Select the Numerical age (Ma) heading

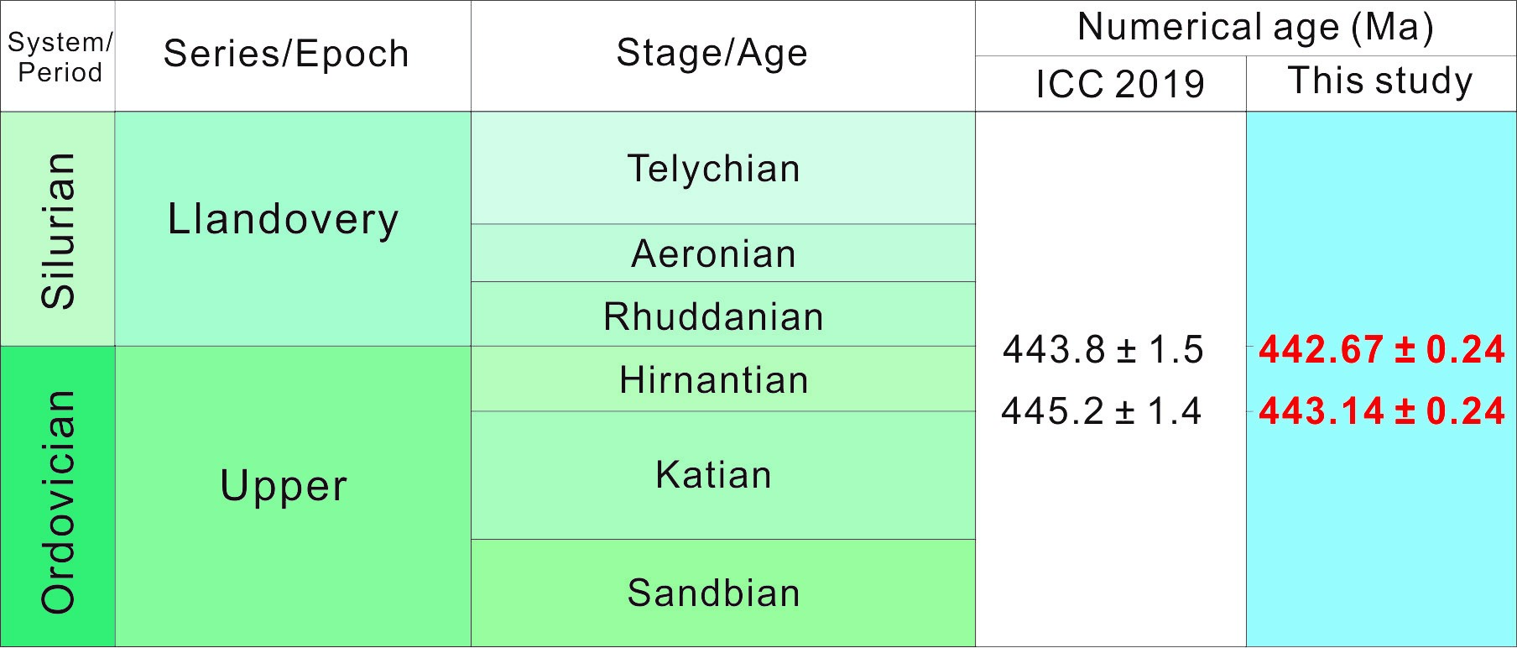tap(1255, 27)
